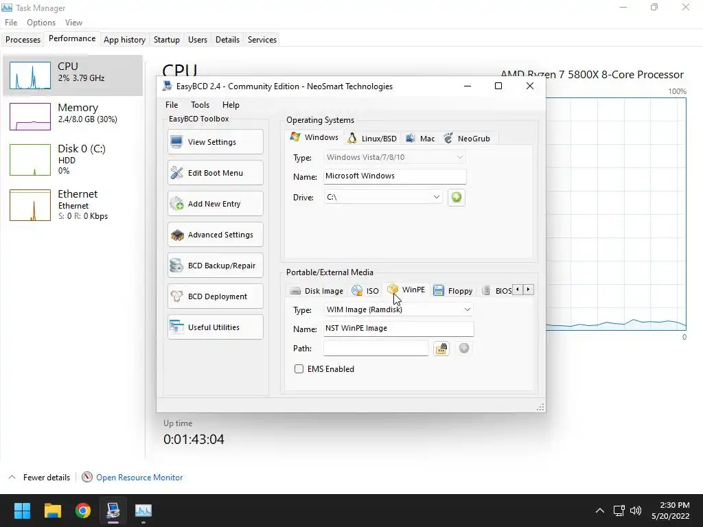Viewport: 703px width, 527px height.
Task: Select the WinPE media tab
Action: click(406, 290)
